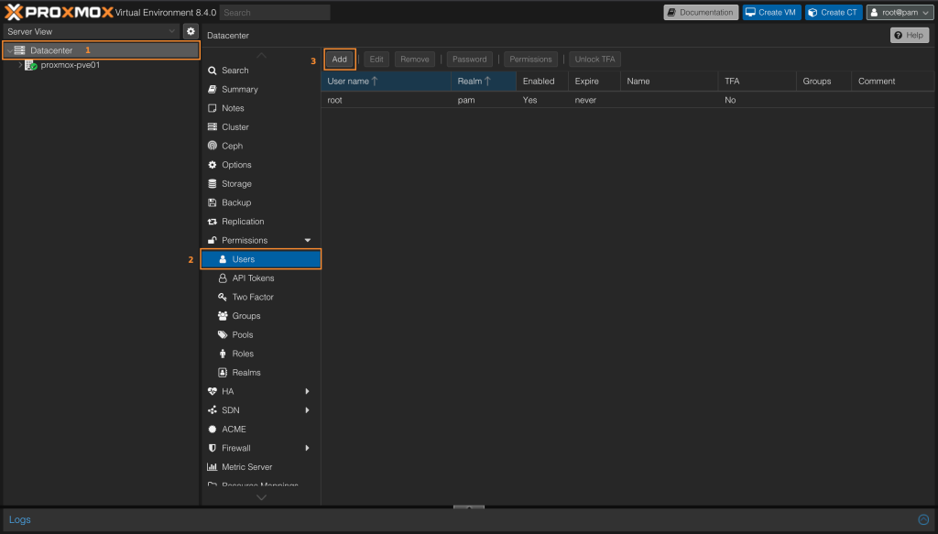Go to the Two Factor page

coord(252,297)
